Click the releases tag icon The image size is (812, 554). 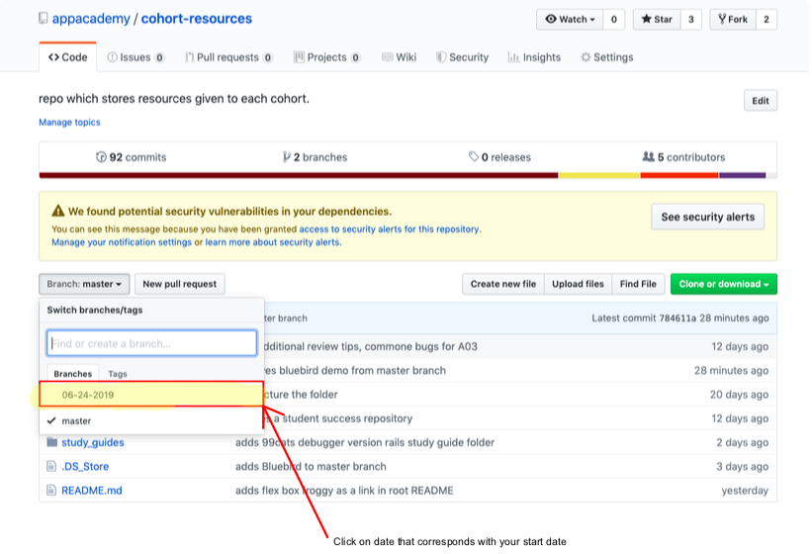(x=474, y=156)
